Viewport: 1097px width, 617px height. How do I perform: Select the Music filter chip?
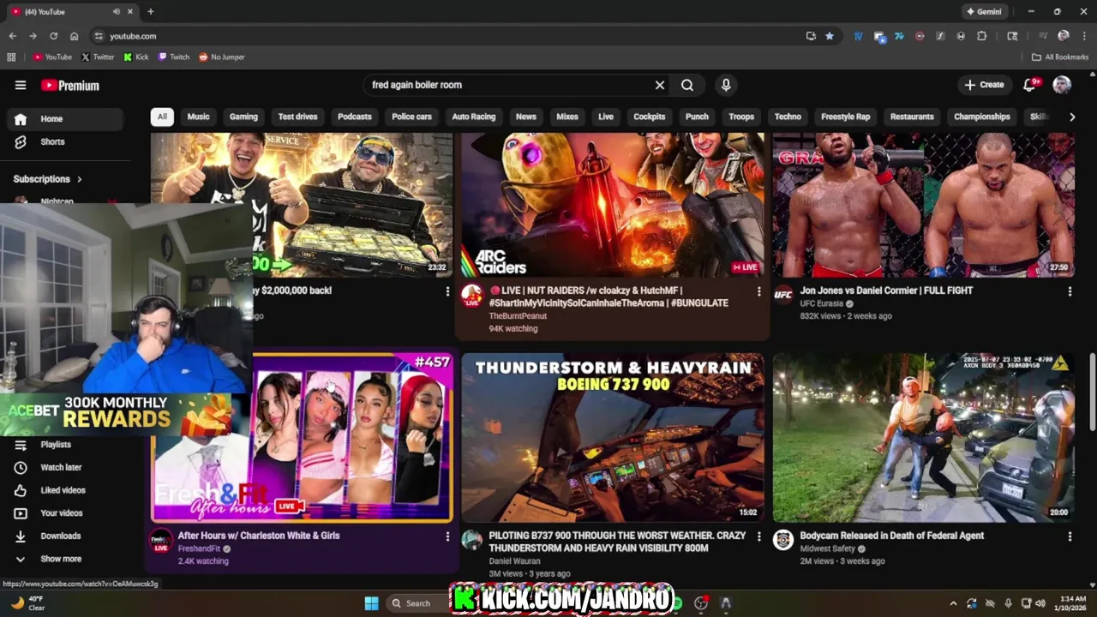(198, 117)
